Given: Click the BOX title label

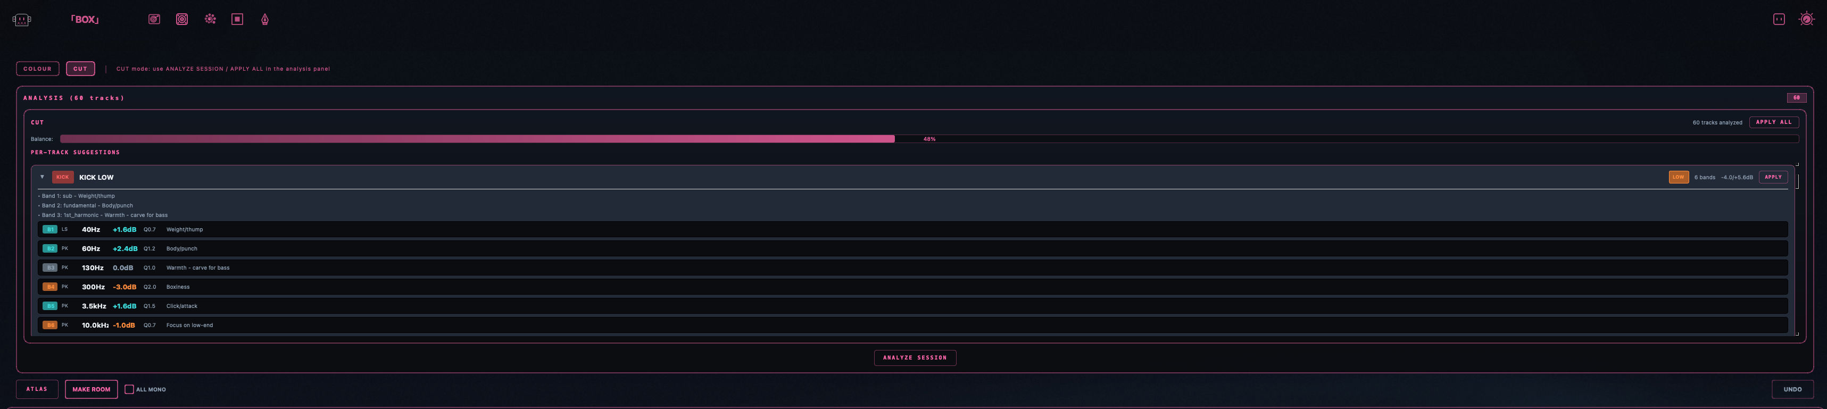Looking at the screenshot, I should coord(85,20).
